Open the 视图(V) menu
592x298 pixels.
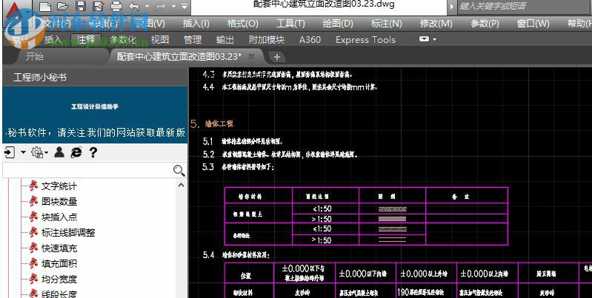click(x=150, y=24)
